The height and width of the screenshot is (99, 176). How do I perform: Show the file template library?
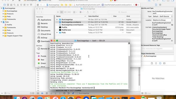152,63
